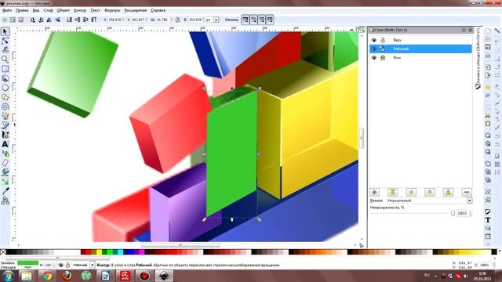
Task: Select the Eraser tool
Action: tap(5, 163)
